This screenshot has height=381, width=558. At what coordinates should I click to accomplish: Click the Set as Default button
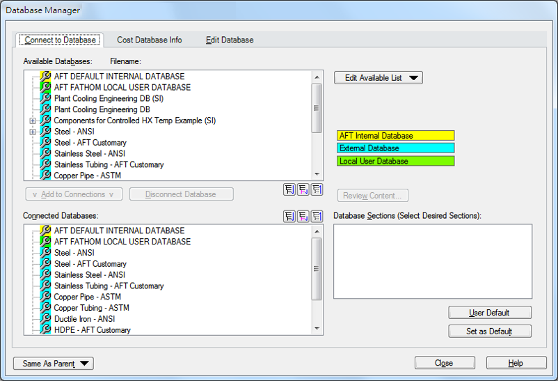(x=490, y=331)
